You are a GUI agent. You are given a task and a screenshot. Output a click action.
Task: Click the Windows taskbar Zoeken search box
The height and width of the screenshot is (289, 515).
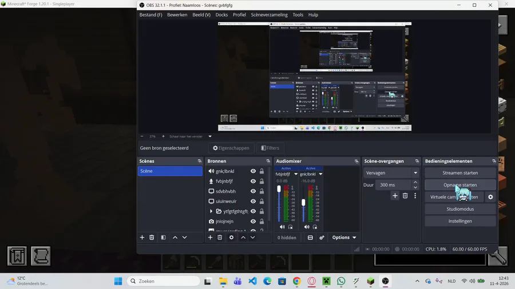(x=164, y=281)
